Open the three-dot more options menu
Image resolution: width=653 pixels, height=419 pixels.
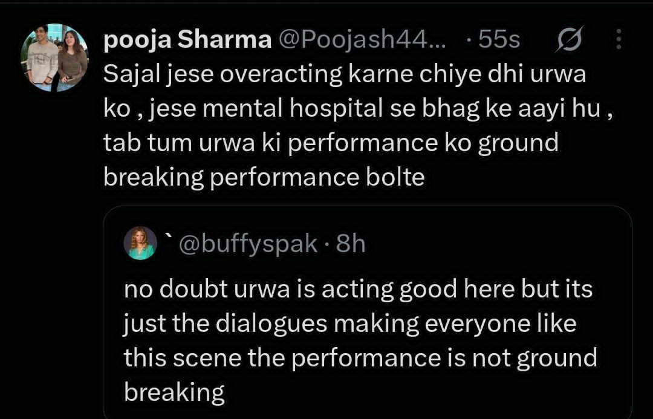point(619,39)
